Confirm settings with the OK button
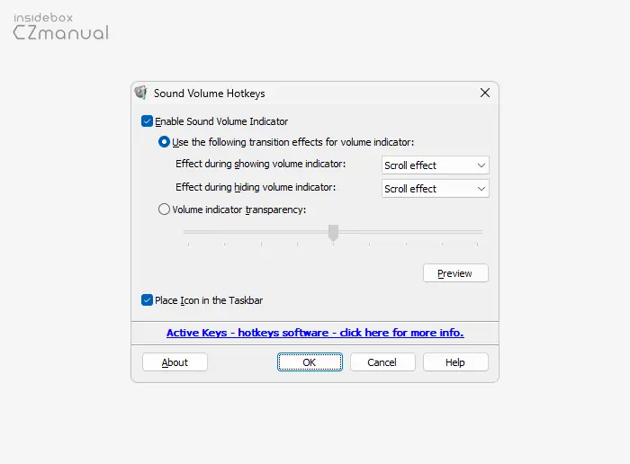The height and width of the screenshot is (464, 630). 310,362
